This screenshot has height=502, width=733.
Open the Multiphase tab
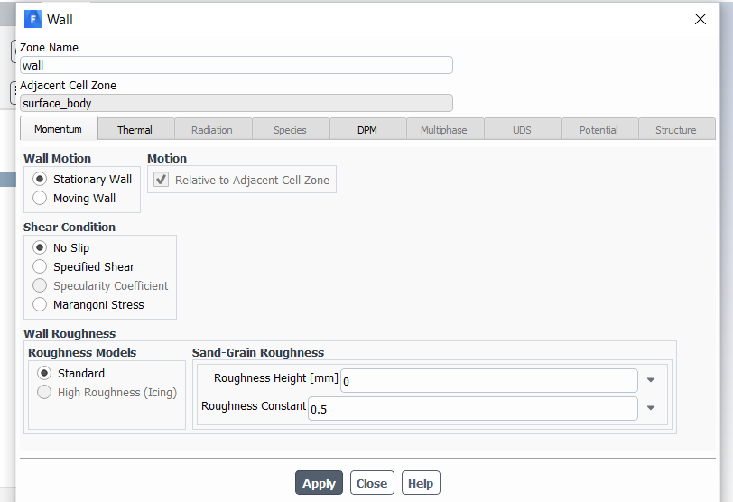tap(445, 129)
